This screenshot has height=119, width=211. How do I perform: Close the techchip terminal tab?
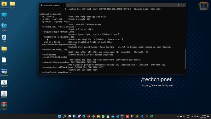64,5
